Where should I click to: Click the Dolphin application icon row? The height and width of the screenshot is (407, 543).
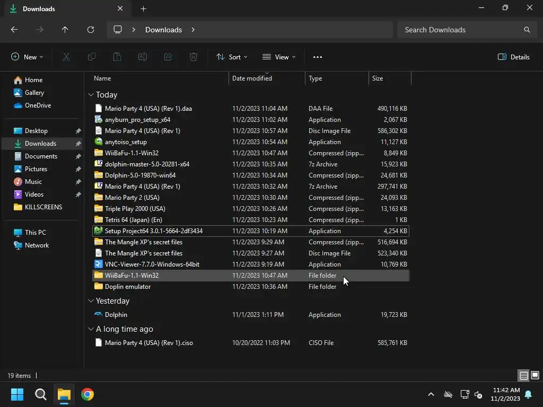click(x=251, y=315)
